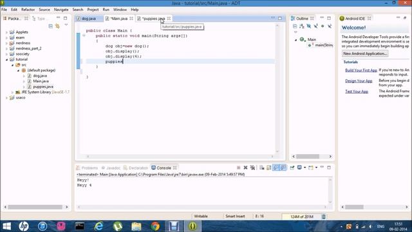Toggle Show Console on Standard Error

pyautogui.click(x=283, y=168)
